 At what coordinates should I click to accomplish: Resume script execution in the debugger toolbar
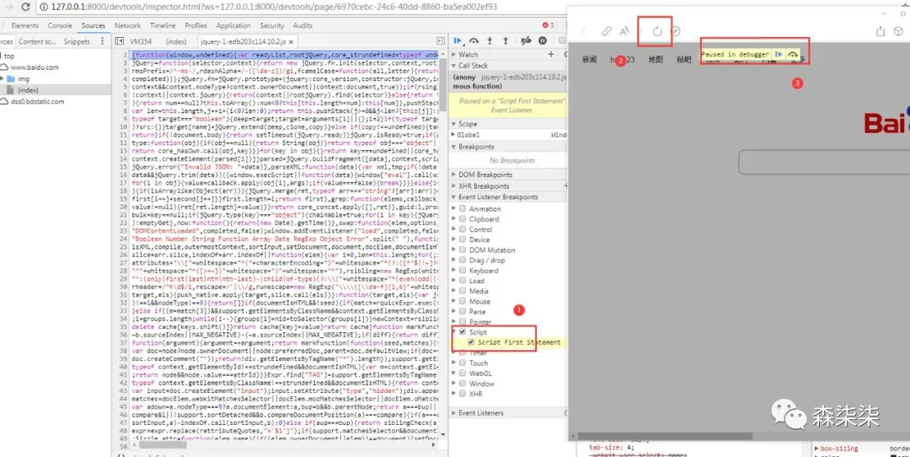click(458, 40)
